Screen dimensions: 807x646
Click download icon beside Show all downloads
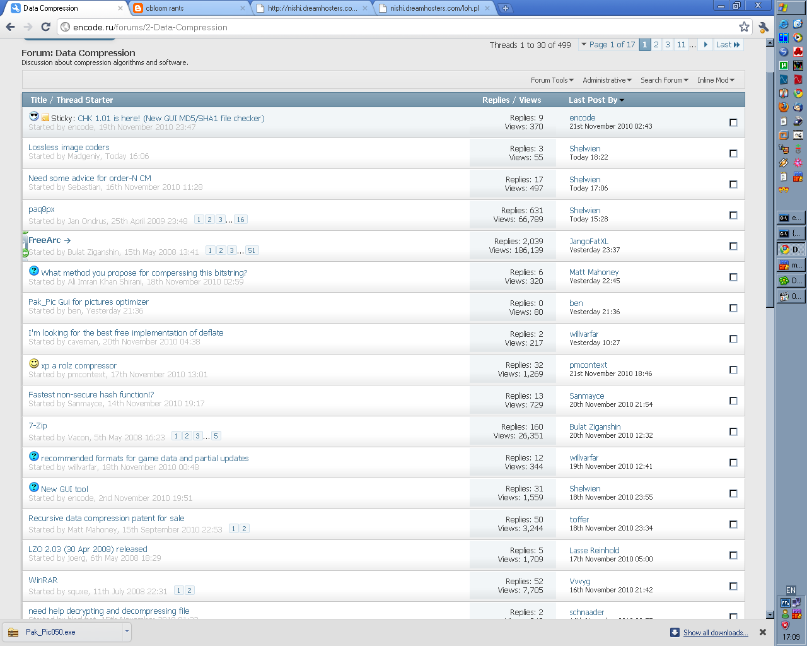(x=675, y=633)
